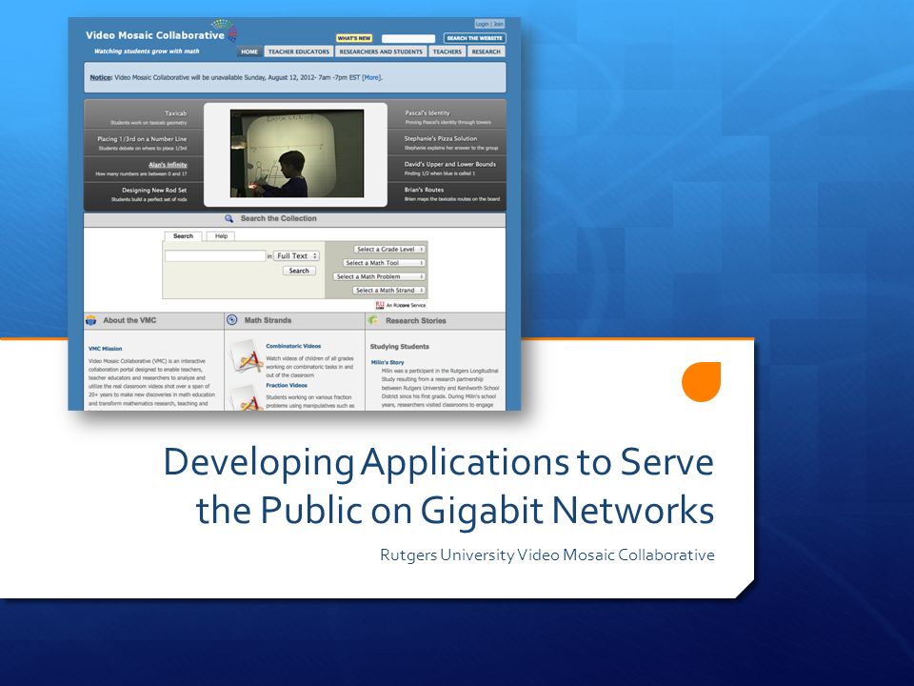Open the TEACHER EDUCATORS navigation tab

(x=298, y=51)
